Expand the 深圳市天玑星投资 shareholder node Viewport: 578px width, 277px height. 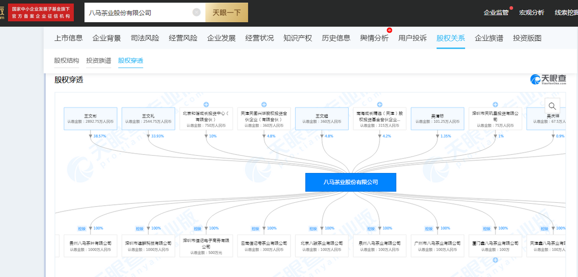[x=495, y=104]
